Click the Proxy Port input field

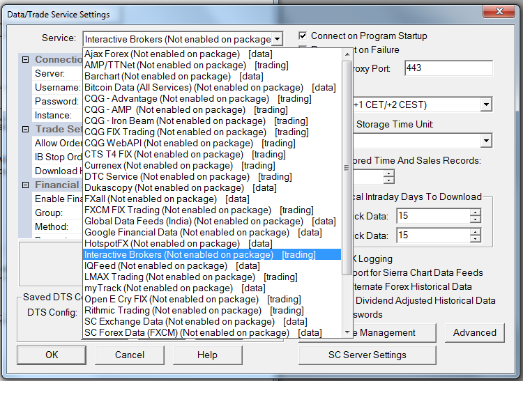[448, 68]
